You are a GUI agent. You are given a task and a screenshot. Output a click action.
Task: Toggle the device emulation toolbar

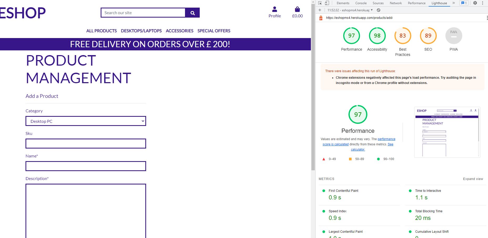coord(327,3)
